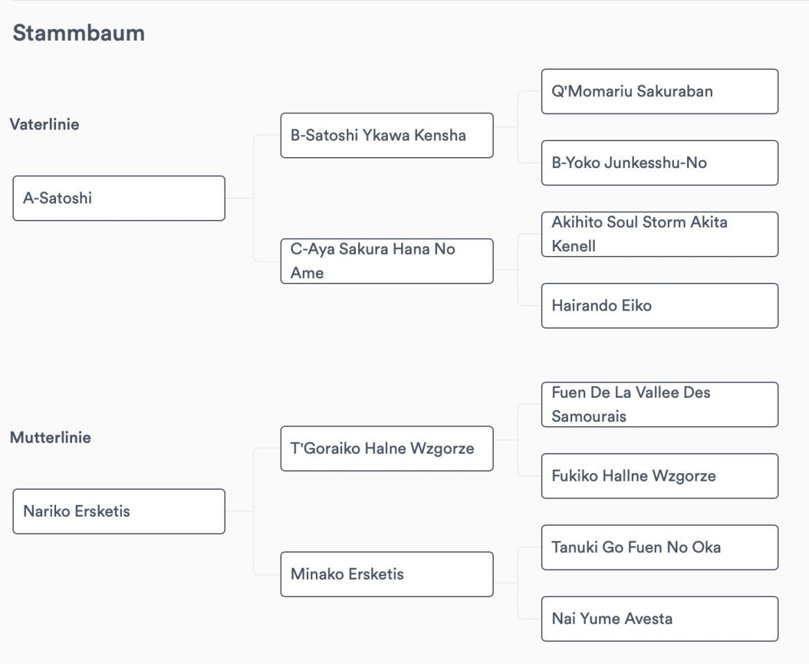Click the A-Satoshi pedigree box
The width and height of the screenshot is (809, 664).
118,199
